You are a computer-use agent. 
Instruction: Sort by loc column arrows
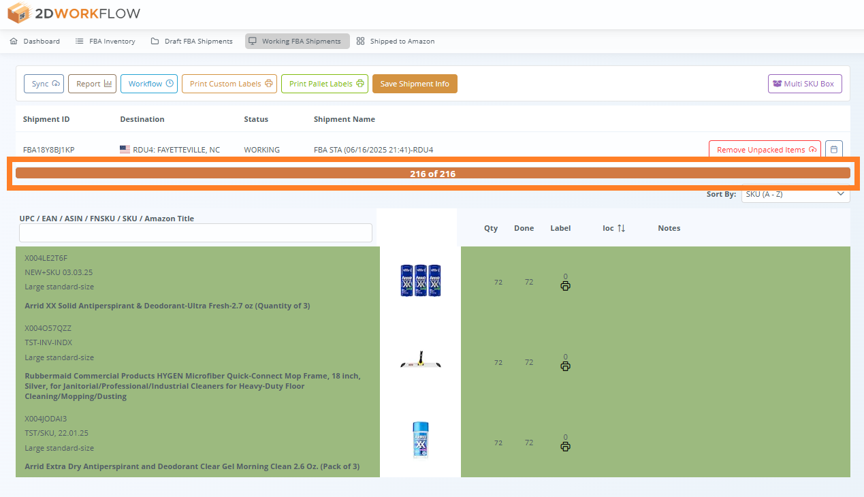coord(621,229)
